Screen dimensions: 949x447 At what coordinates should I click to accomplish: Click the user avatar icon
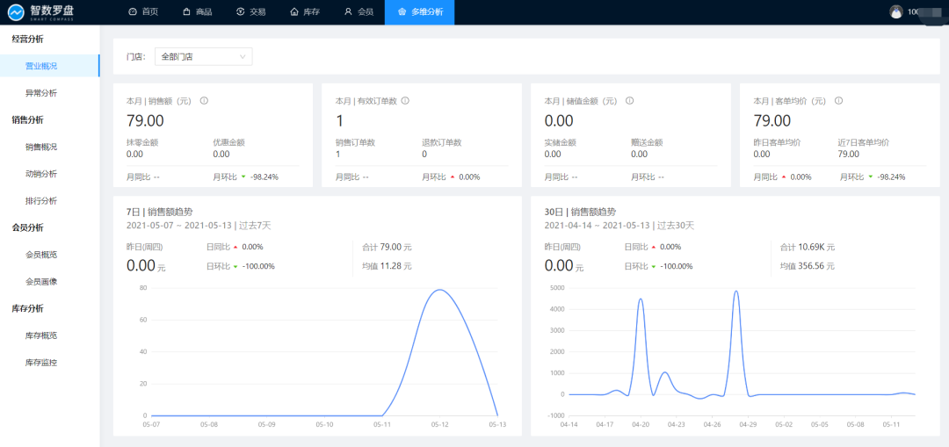(x=895, y=12)
